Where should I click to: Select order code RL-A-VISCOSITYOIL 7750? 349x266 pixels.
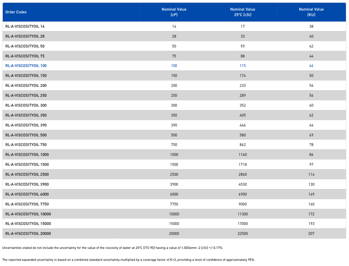27,204
